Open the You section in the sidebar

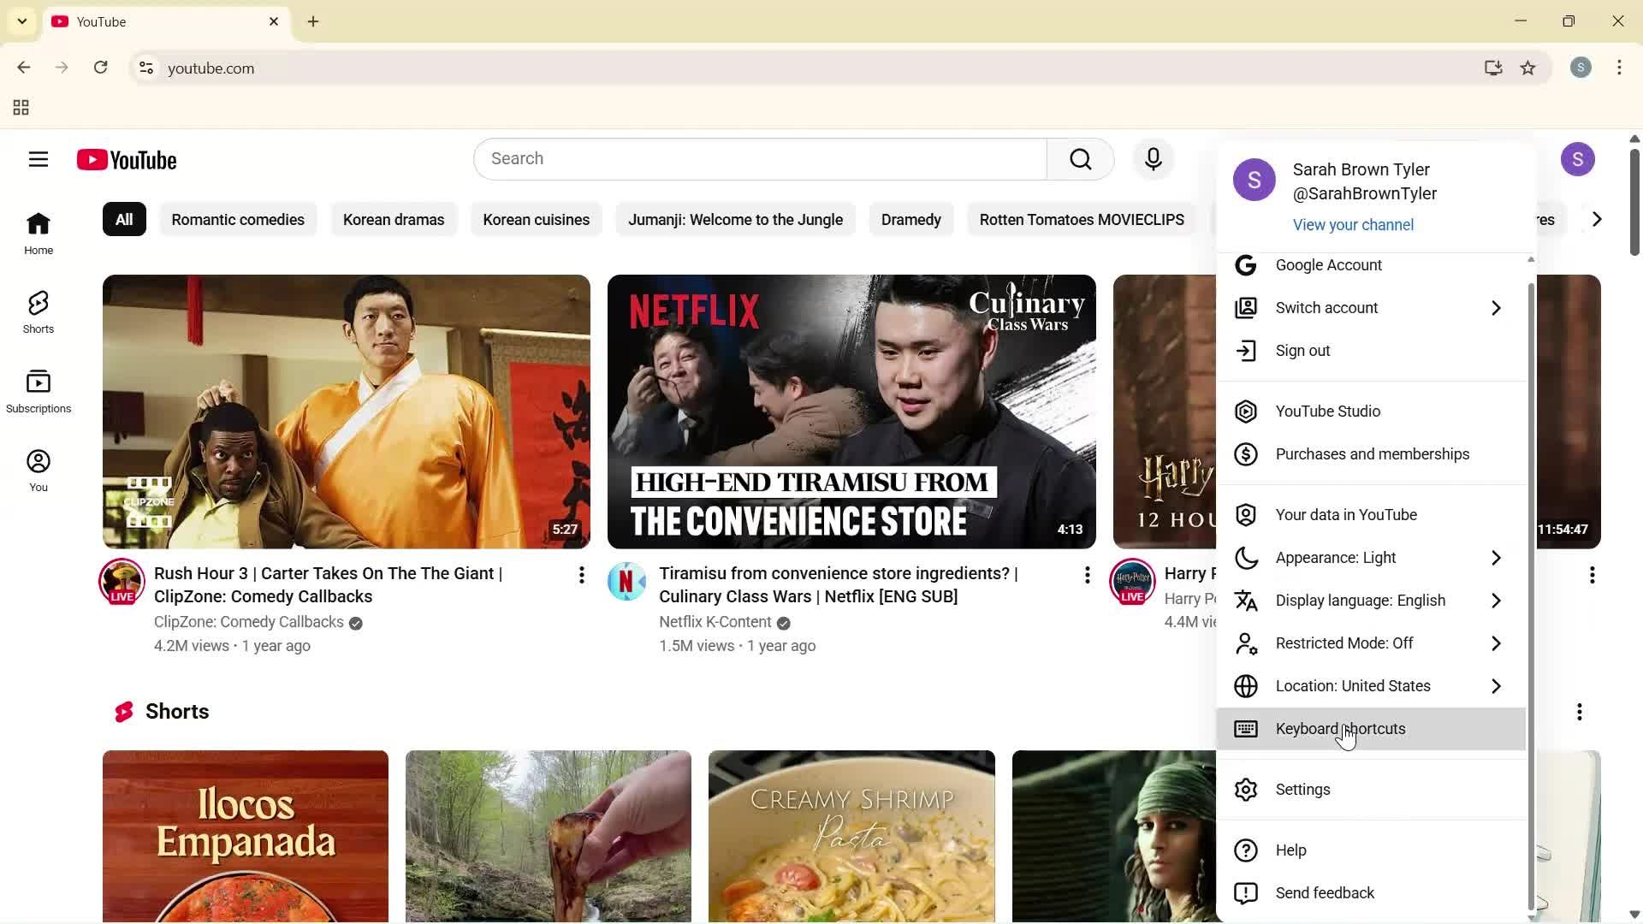[38, 469]
